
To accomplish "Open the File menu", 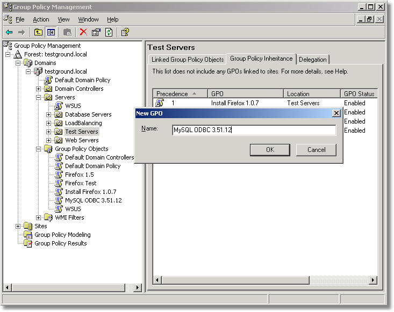I will (20, 19).
